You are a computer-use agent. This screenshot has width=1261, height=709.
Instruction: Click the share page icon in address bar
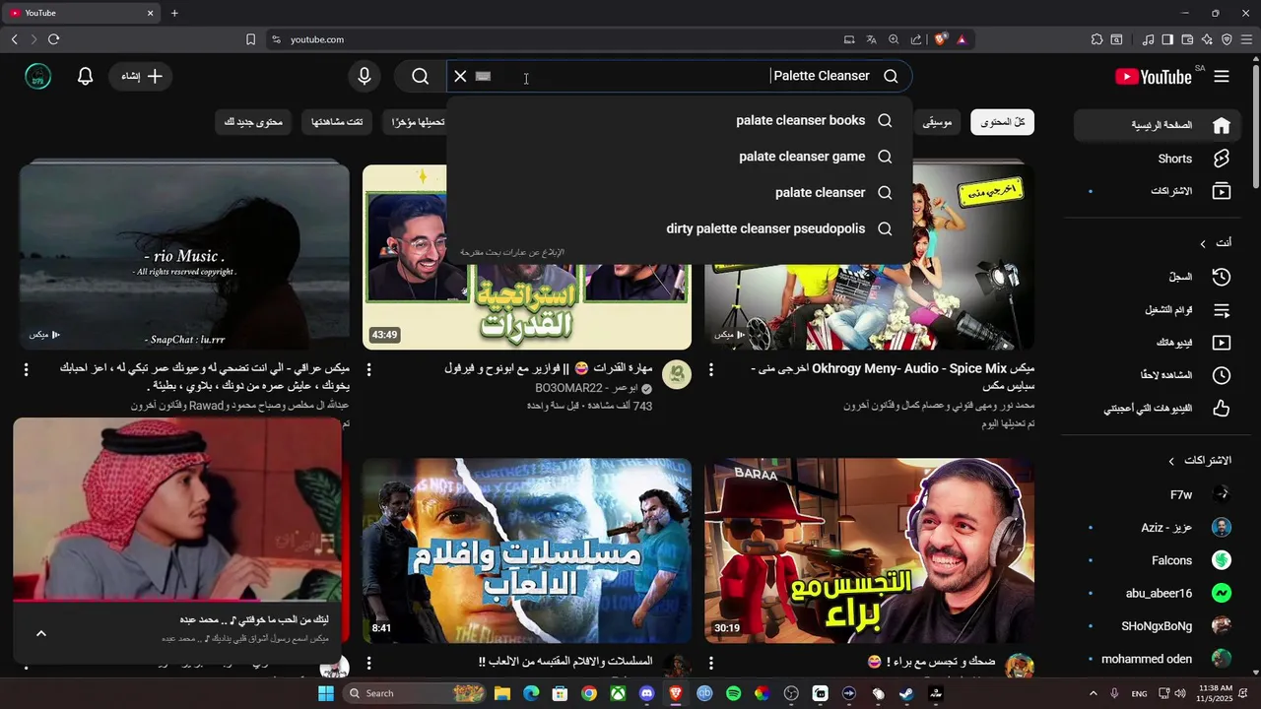(x=916, y=39)
